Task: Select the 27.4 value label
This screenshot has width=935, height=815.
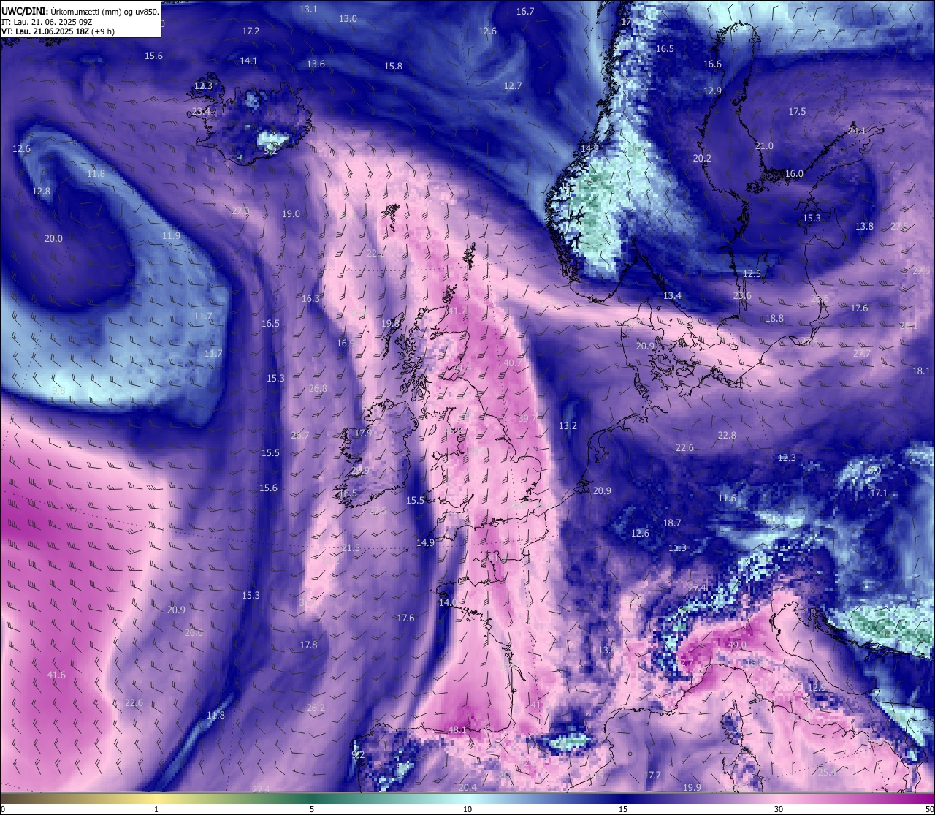Action: click(x=698, y=589)
